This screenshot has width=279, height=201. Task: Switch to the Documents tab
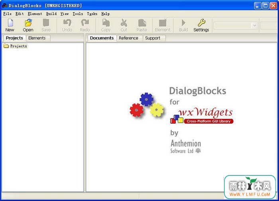pos(102,38)
